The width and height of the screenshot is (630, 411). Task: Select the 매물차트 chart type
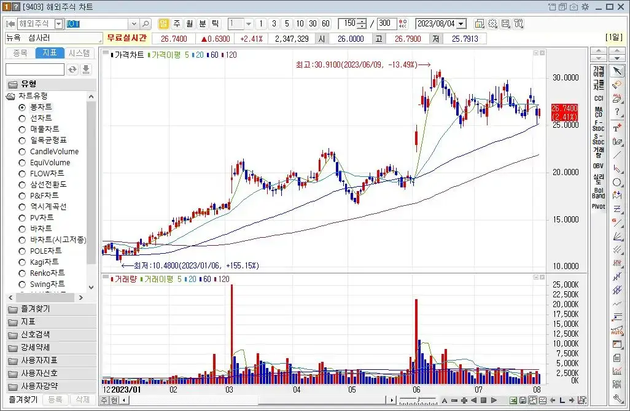(x=39, y=129)
